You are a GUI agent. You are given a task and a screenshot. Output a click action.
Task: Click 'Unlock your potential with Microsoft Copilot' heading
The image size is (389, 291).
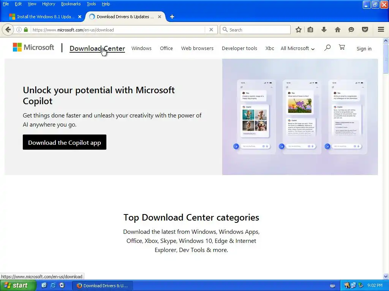point(99,95)
